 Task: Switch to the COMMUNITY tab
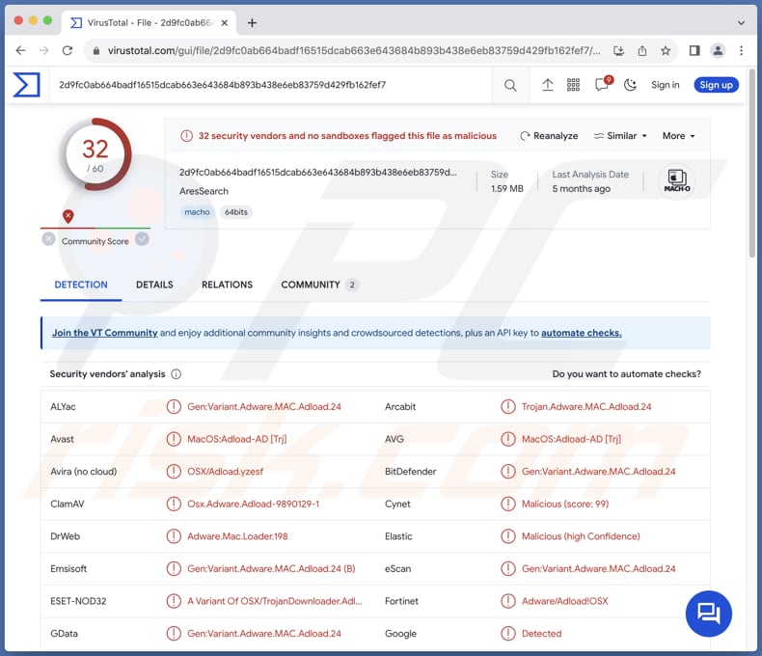tap(320, 285)
